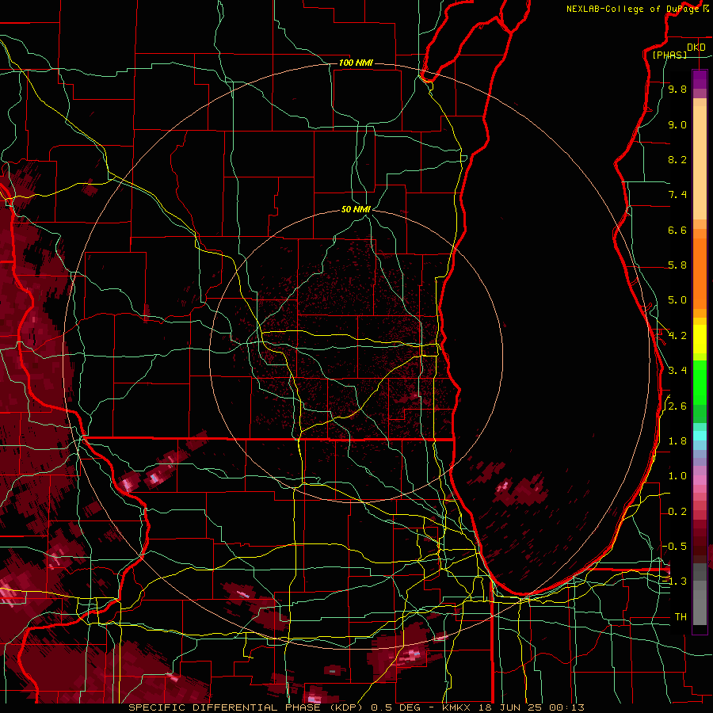Click the -0.5 legend value
The height and width of the screenshot is (713, 713).
[675, 547]
